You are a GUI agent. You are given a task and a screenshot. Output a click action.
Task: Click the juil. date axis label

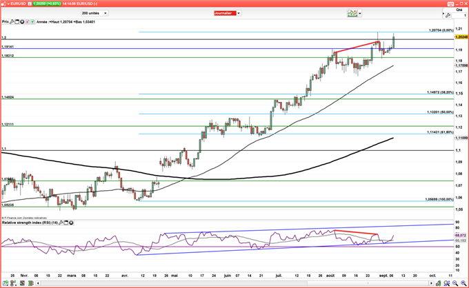tap(279, 276)
